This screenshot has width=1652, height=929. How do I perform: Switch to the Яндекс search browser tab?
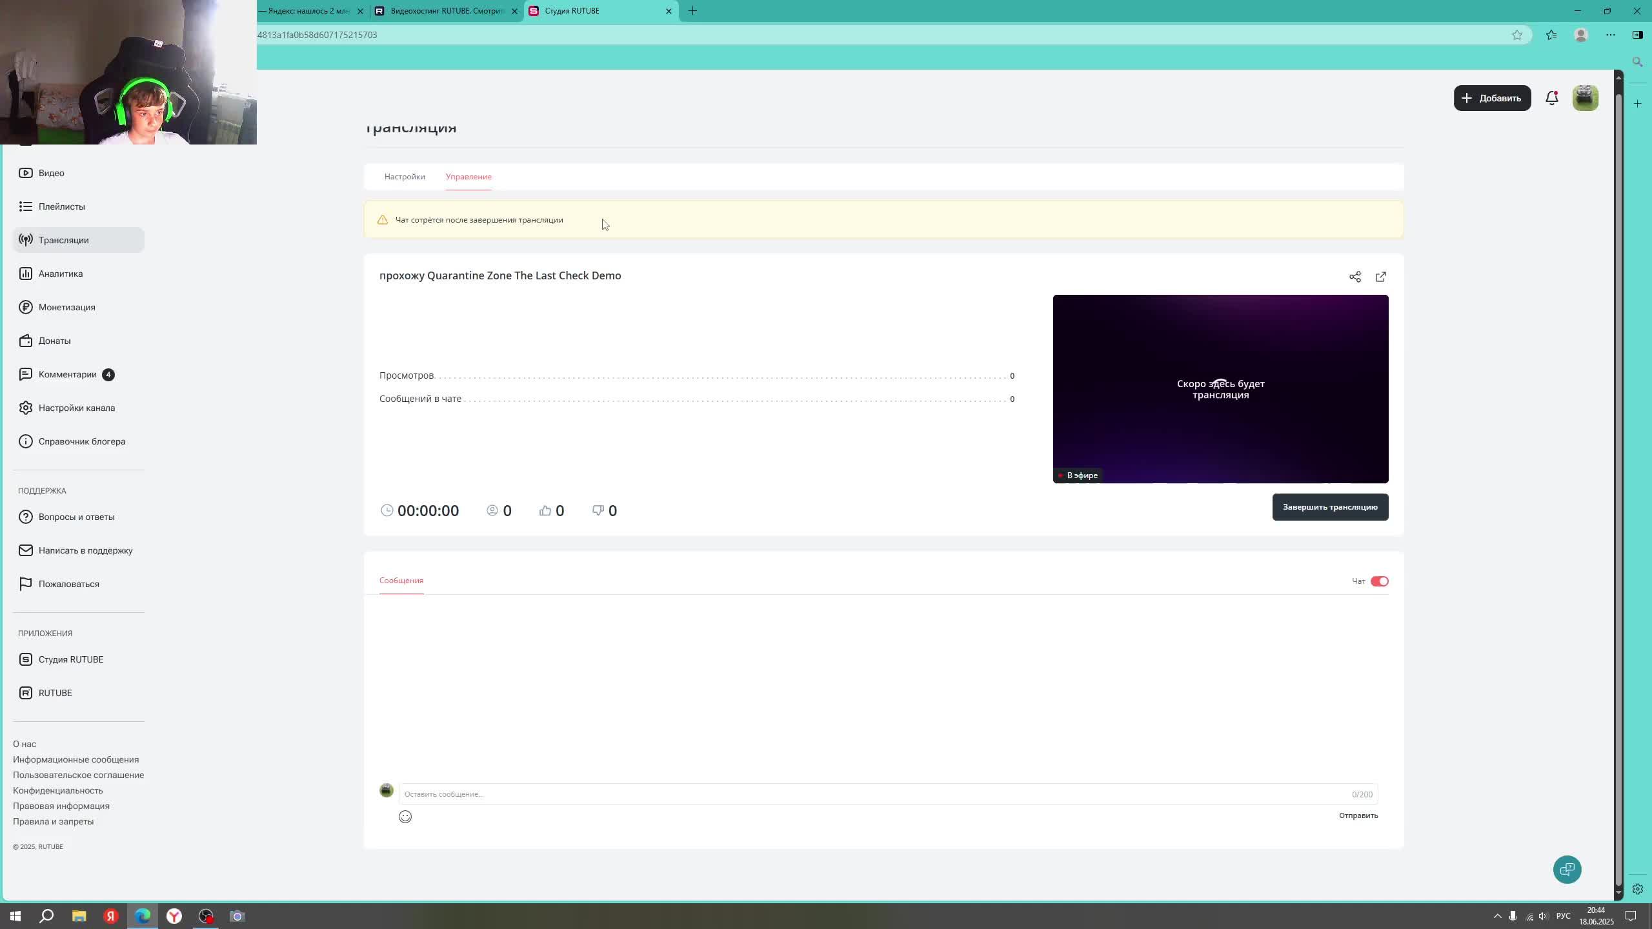pos(308,11)
